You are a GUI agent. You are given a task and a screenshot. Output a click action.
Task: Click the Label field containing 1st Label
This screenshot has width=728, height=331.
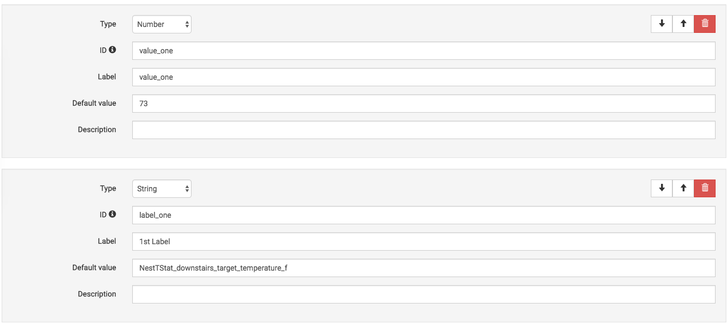point(424,242)
